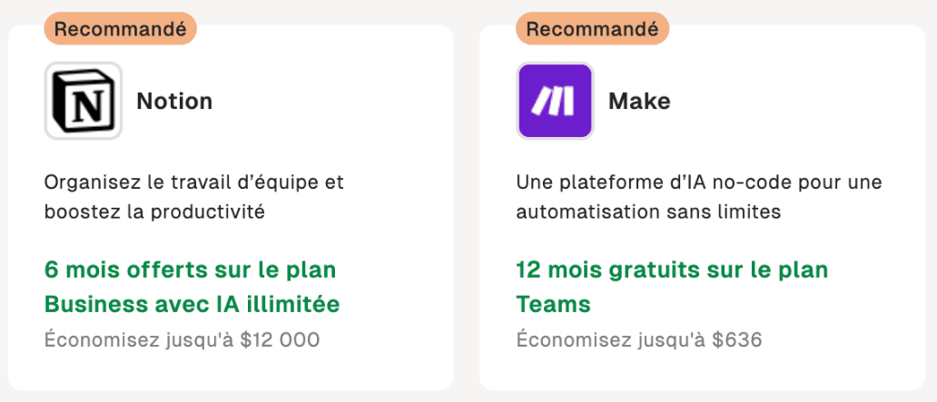
Task: Click "boostez la productivité" in Notion card
Action: [154, 213]
